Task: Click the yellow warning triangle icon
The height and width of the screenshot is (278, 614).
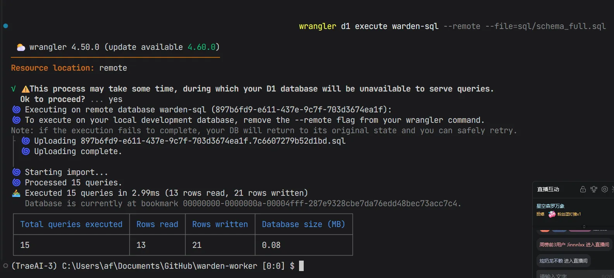Action: (26, 89)
